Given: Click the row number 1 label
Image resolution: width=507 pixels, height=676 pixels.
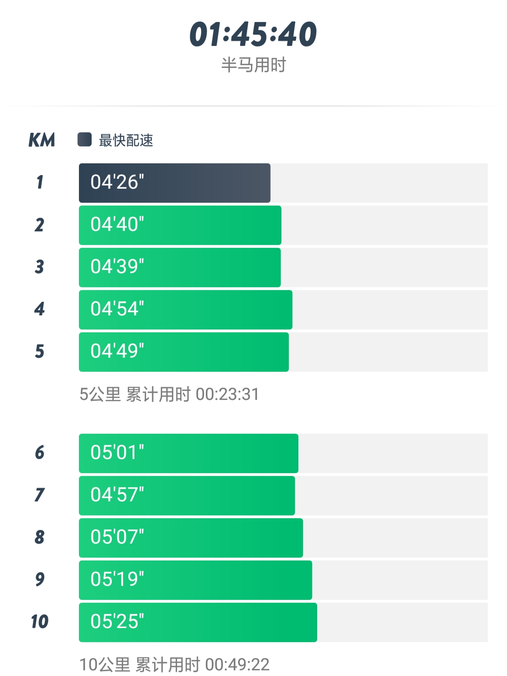Looking at the screenshot, I should click(x=40, y=182).
